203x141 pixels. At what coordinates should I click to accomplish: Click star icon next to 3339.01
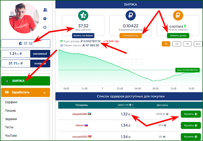(x=167, y=114)
